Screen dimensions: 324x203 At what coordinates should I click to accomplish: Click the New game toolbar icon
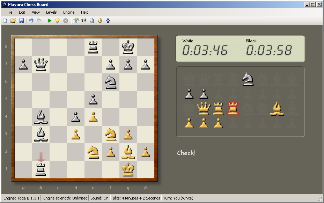click(5, 21)
